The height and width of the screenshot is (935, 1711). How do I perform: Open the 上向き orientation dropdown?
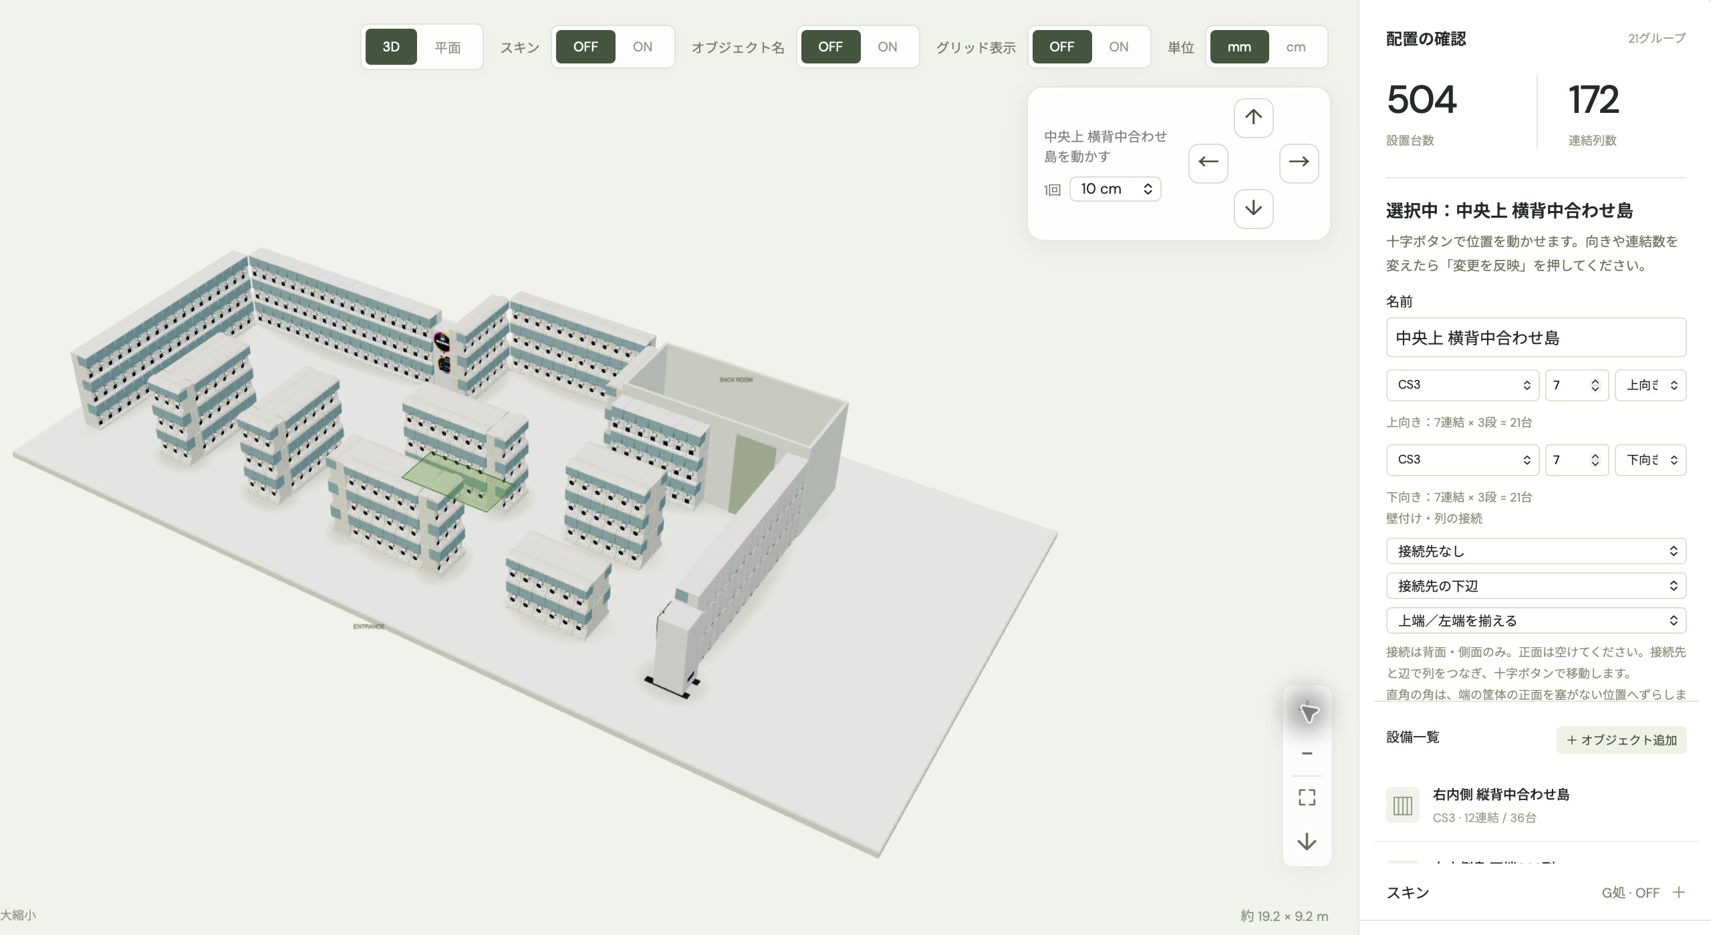pos(1650,385)
